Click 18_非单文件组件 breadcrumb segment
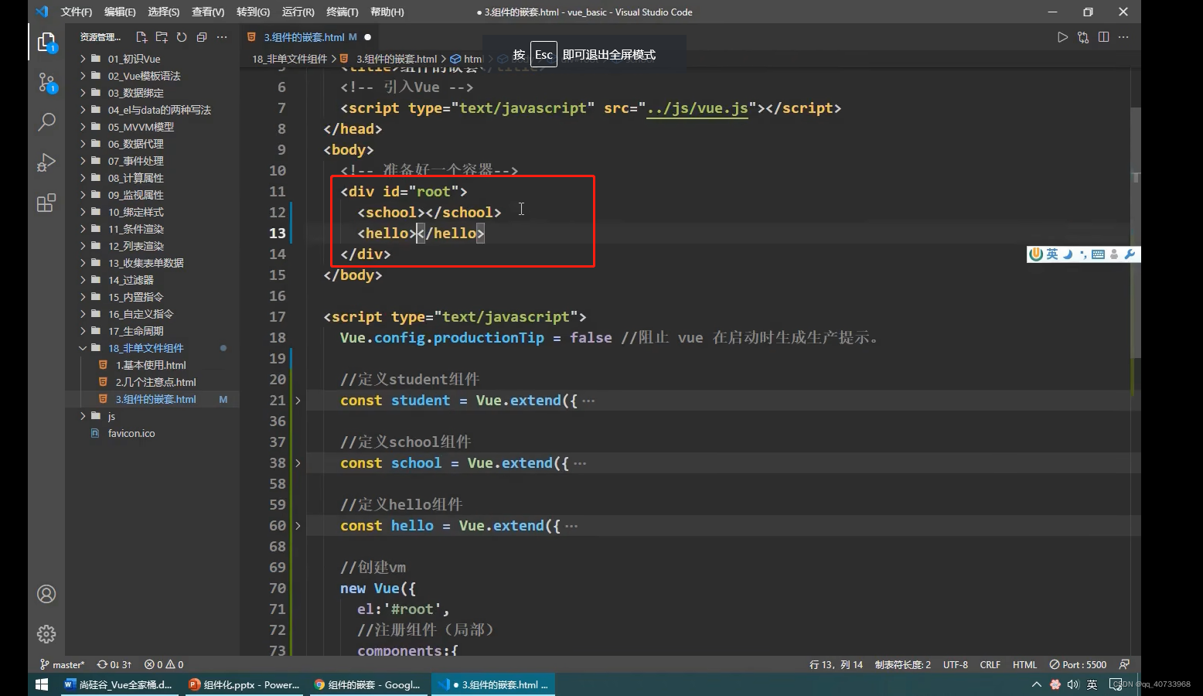The width and height of the screenshot is (1203, 696). click(289, 59)
